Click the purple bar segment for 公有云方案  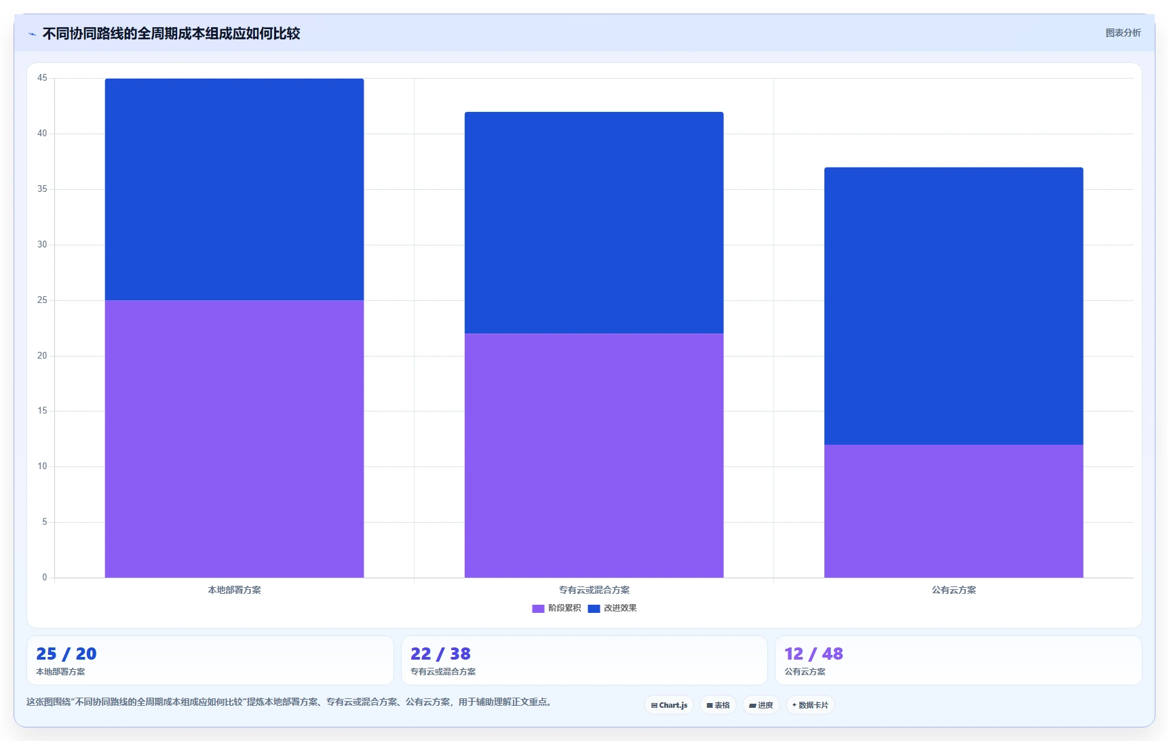coord(953,511)
